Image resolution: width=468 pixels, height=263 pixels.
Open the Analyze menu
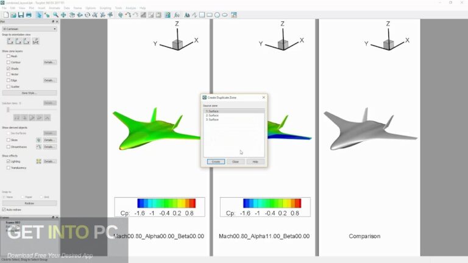click(x=131, y=8)
